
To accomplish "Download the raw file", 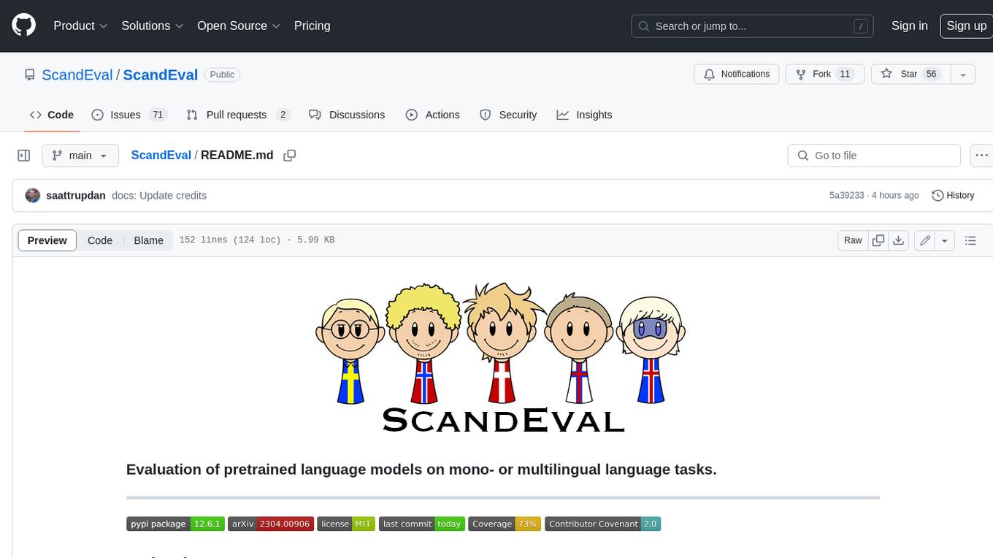I will [899, 240].
